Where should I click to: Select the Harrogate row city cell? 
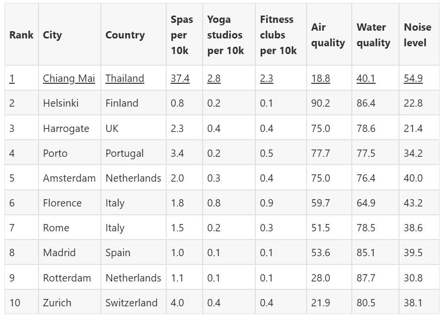66,129
